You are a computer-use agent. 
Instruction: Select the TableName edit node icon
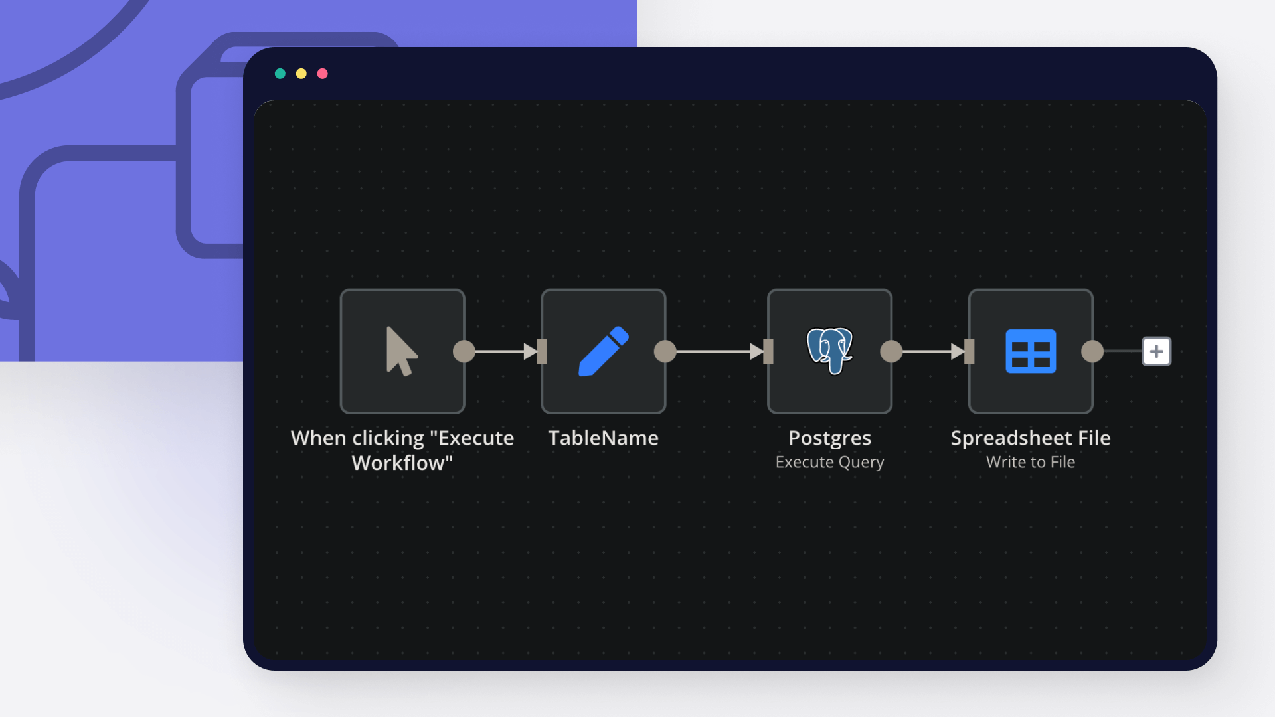click(604, 350)
